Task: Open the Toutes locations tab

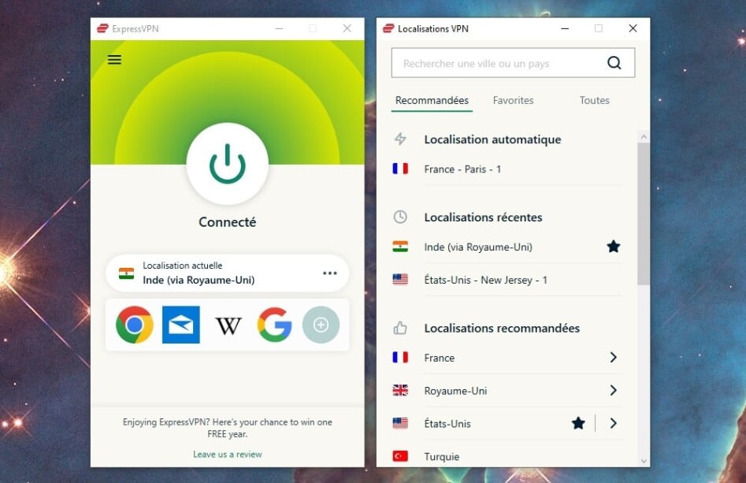Action: 594,100
